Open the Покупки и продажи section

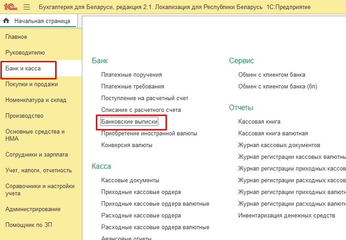click(x=32, y=84)
